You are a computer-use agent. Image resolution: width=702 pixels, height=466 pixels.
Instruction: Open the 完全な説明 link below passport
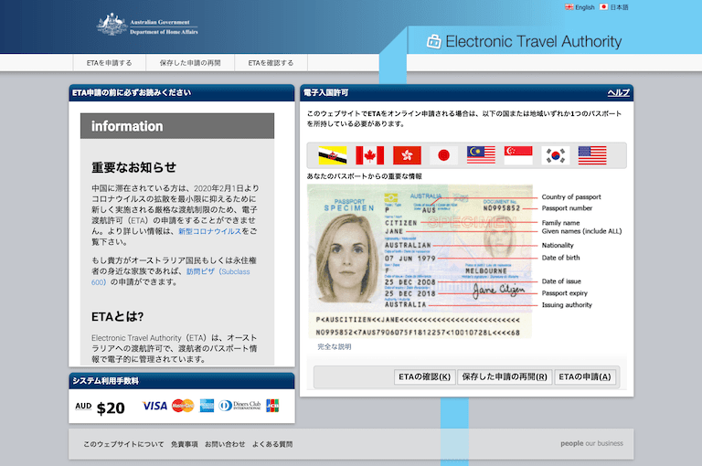(x=335, y=346)
